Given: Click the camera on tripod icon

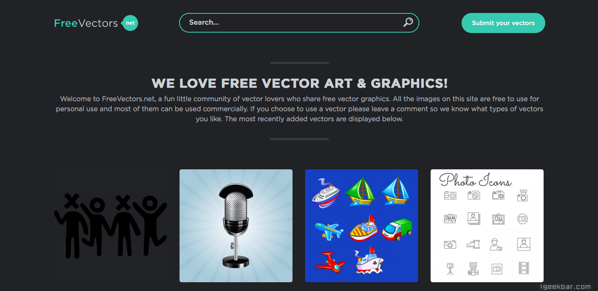Looking at the screenshot, I should 450,268.
